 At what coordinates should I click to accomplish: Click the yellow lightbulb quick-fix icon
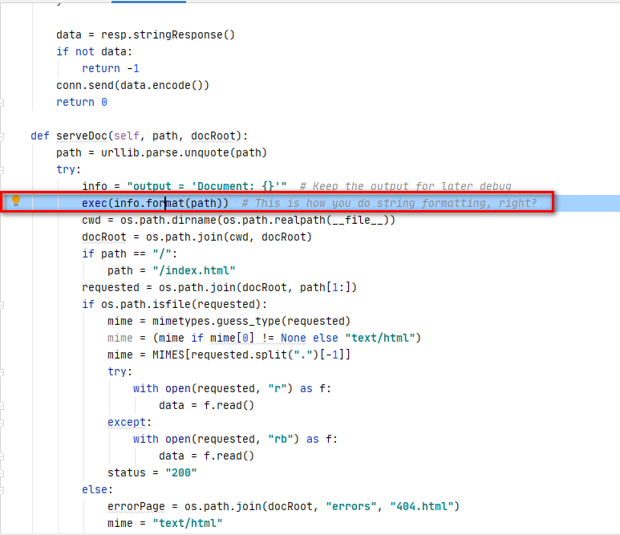[x=16, y=201]
